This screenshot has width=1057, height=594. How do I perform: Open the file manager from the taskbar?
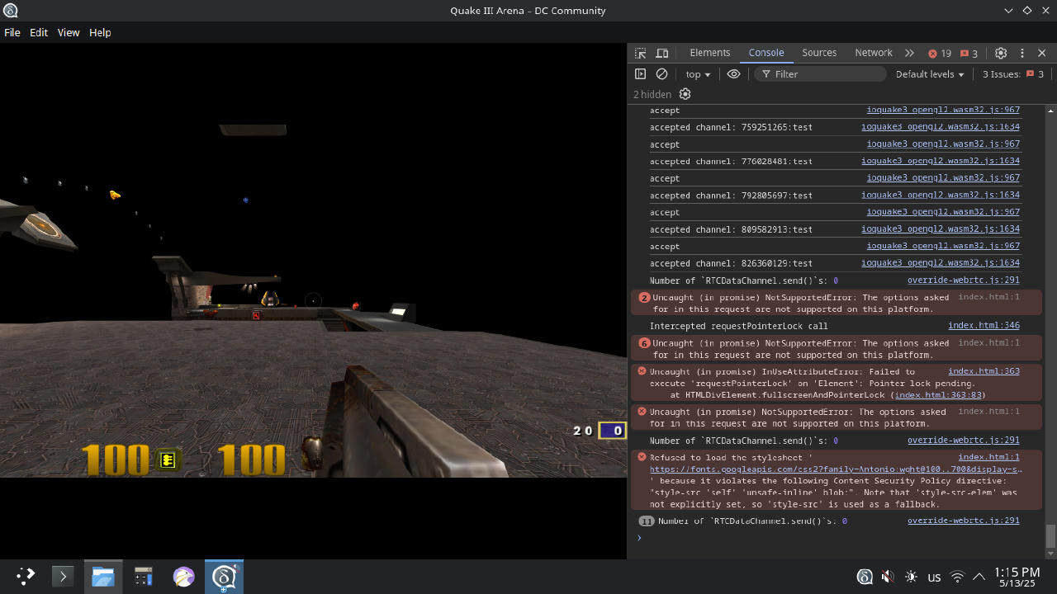(102, 577)
